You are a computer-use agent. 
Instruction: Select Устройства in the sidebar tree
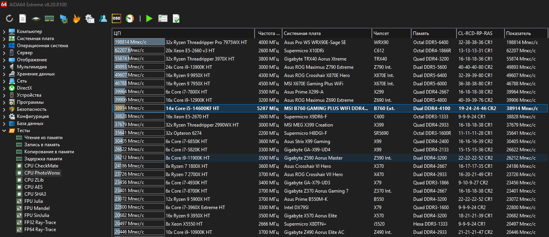click(29, 95)
